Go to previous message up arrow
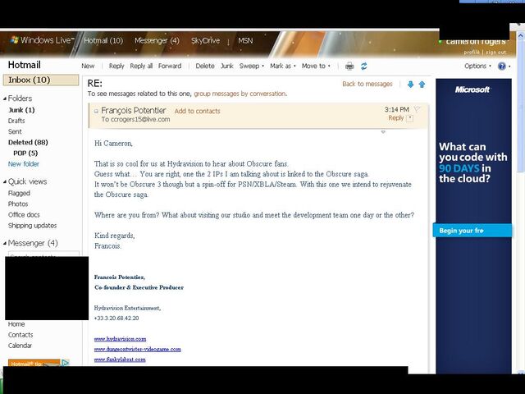525x394 pixels. pos(422,84)
